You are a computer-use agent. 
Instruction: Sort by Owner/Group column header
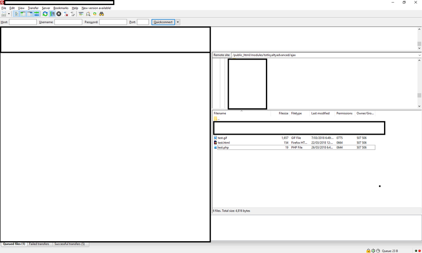coord(365,114)
